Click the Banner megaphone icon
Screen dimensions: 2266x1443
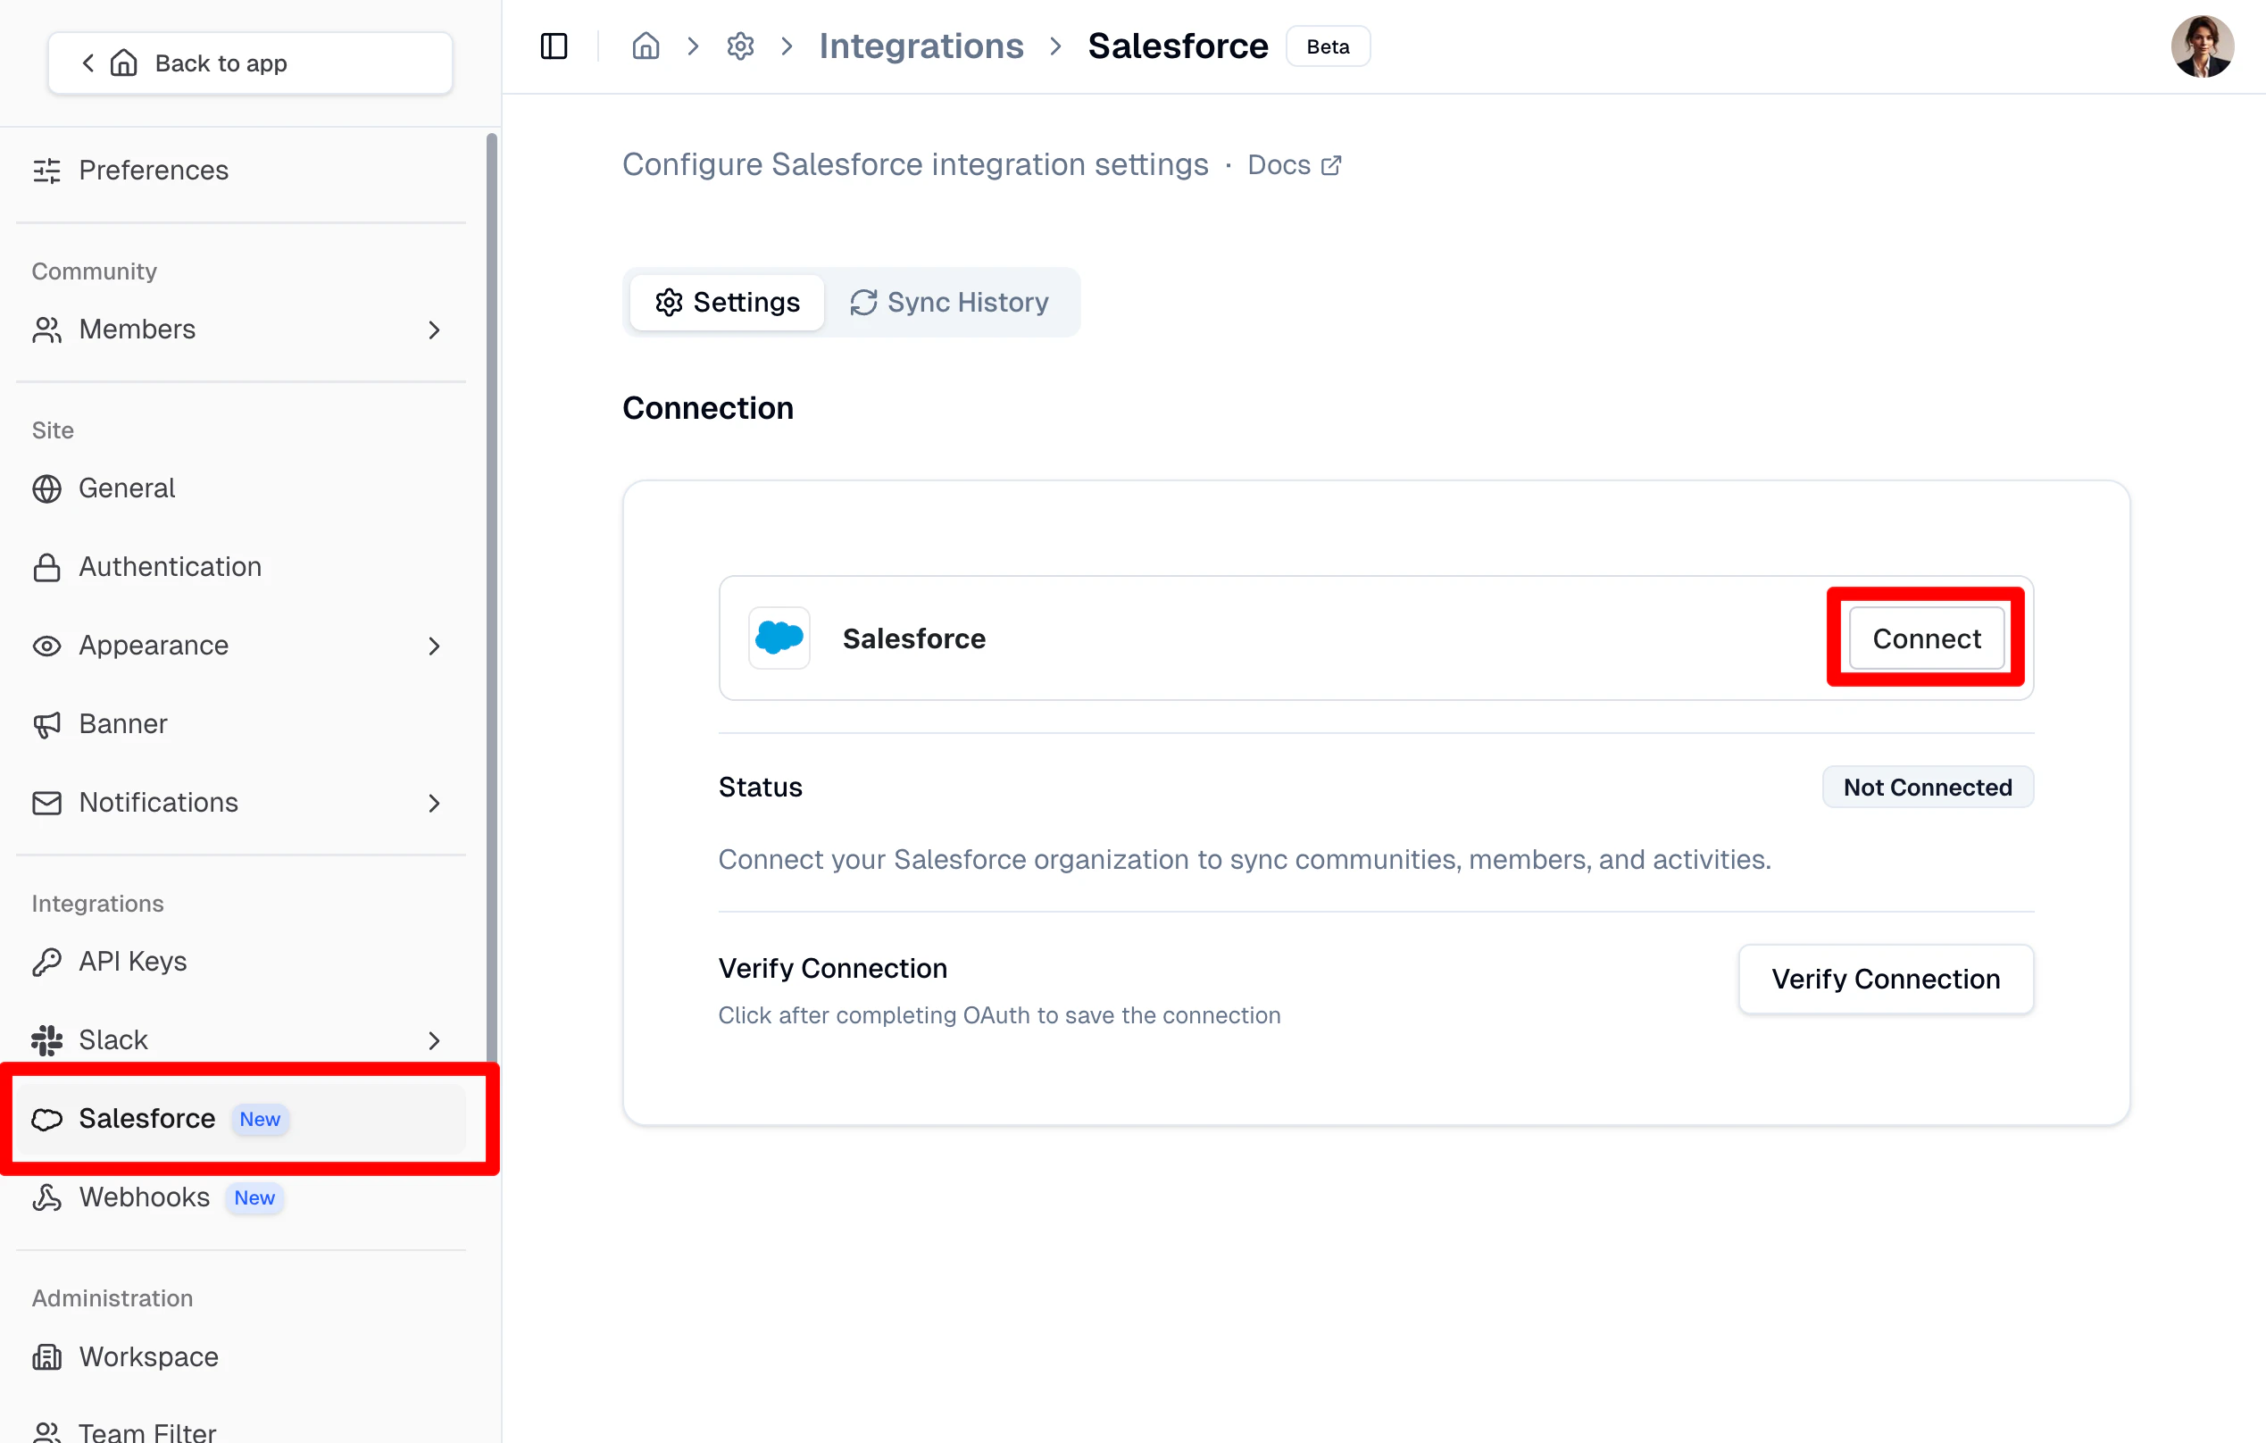(x=47, y=724)
